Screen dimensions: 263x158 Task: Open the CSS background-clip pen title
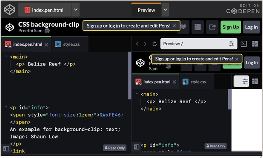(49, 25)
